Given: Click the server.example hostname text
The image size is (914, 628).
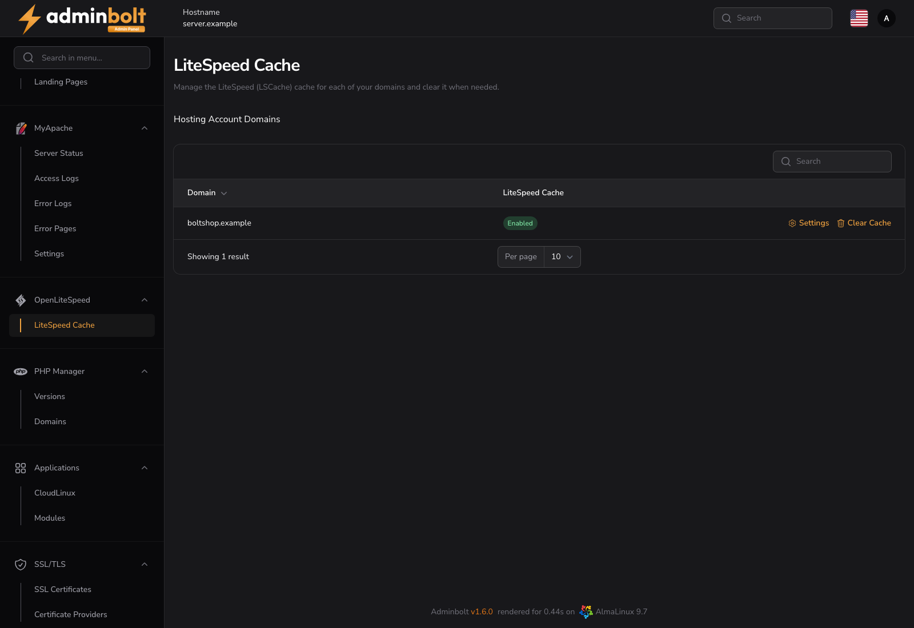Looking at the screenshot, I should coord(210,24).
